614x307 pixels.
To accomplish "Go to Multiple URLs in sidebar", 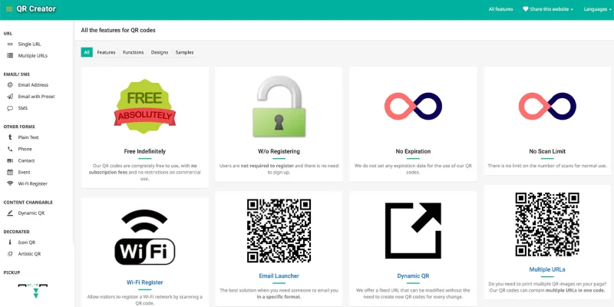I will 33,55.
